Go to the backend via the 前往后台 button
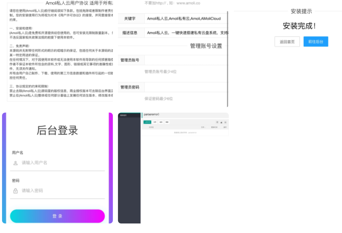 [316, 42]
